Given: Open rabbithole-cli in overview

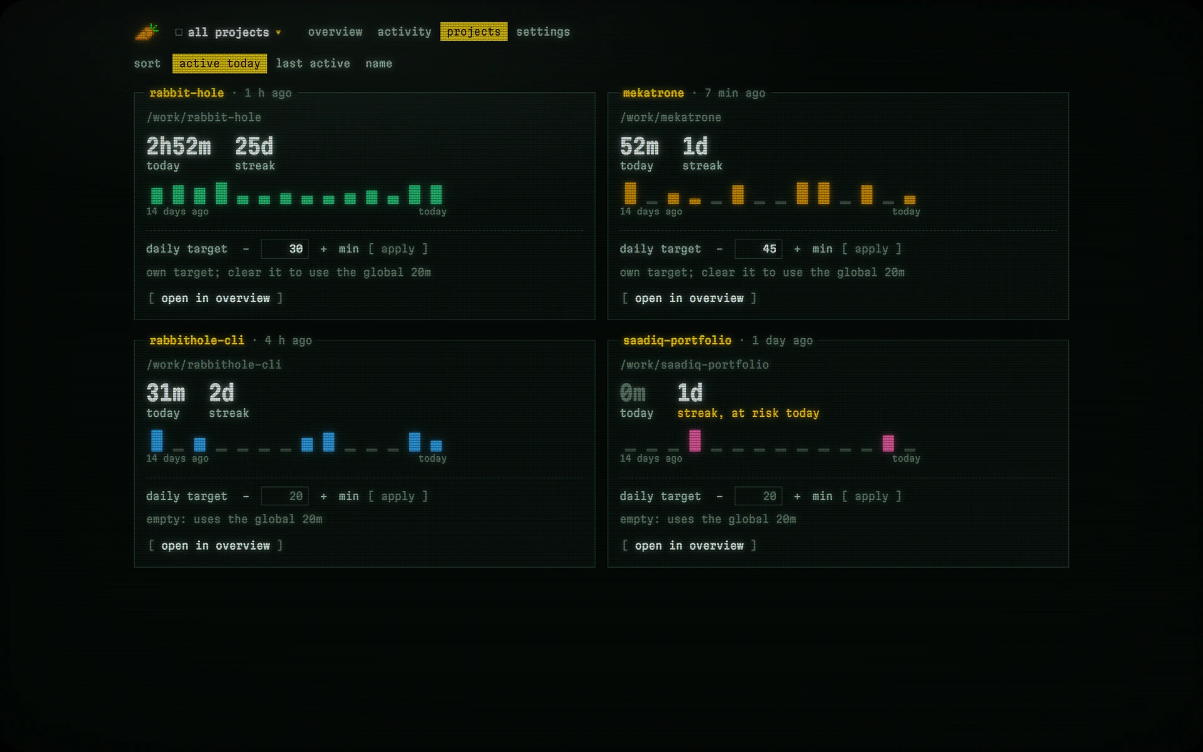Looking at the screenshot, I should (x=216, y=546).
